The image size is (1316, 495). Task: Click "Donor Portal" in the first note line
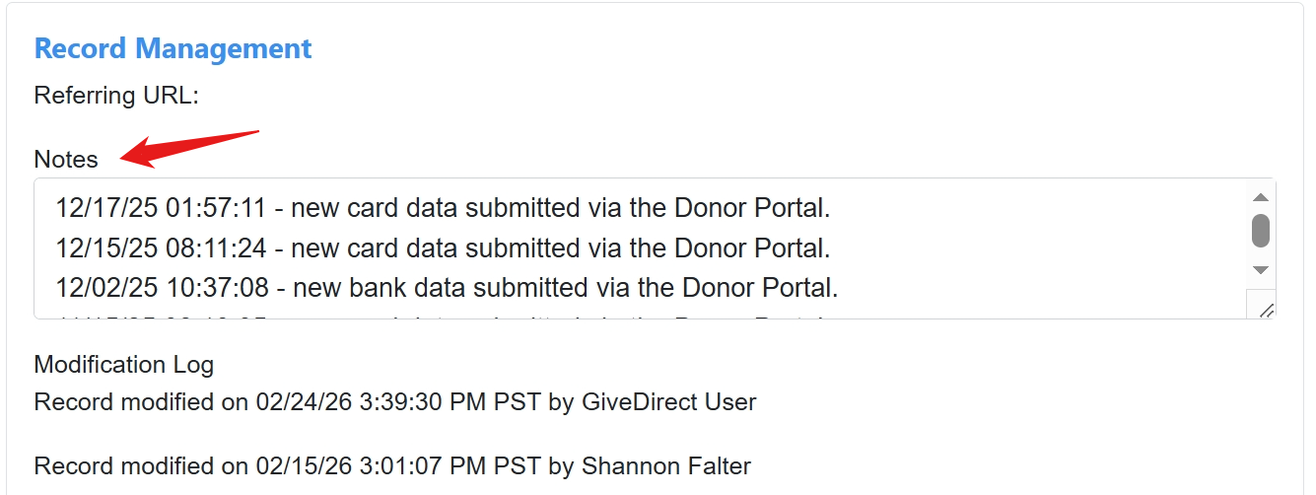tap(749, 208)
